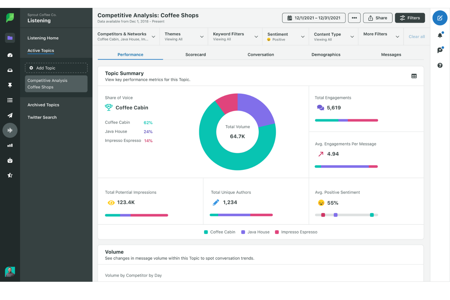This screenshot has height=300, width=450.
Task: Click the trophy icon beside Coffee Cabin
Action: pos(109,107)
